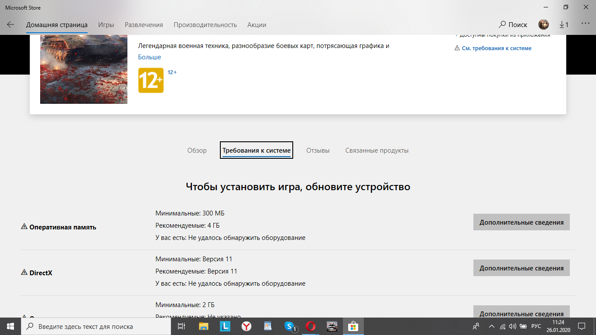Click the Оперативная память label
596x335 pixels.
pyautogui.click(x=63, y=227)
